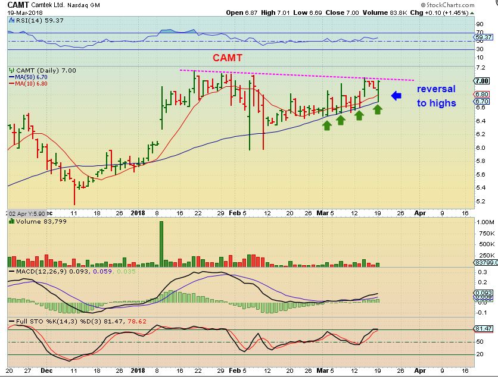Click 'Mar 5' on the bottom date axis
This screenshot has height=377, width=498.
point(325,370)
